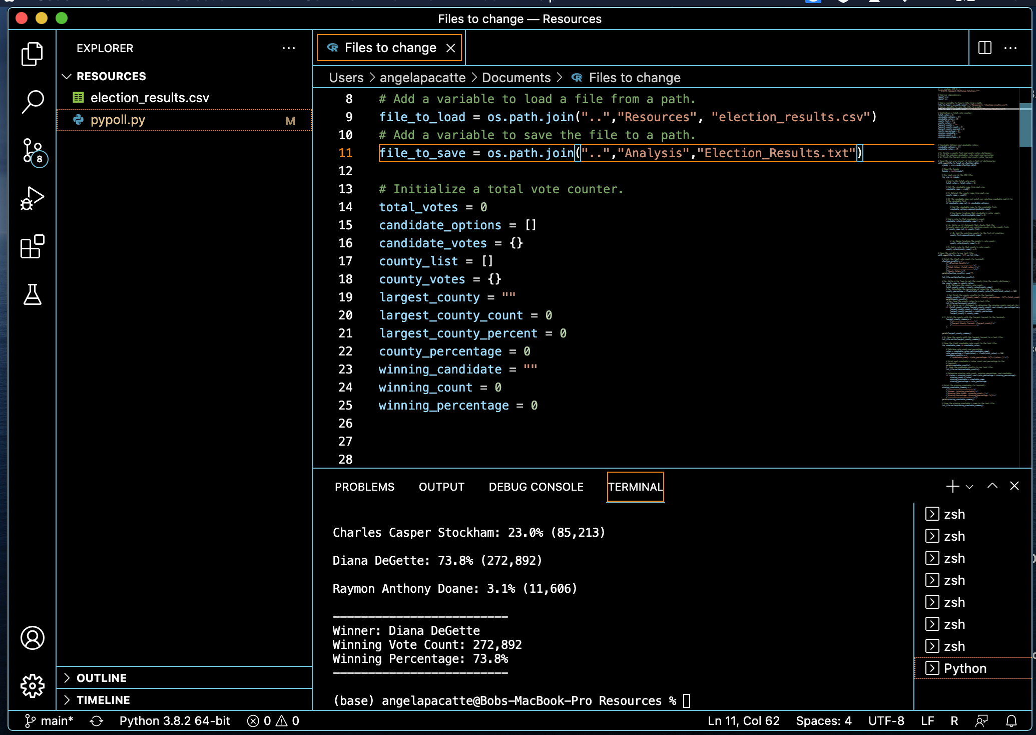Expand the OUTLINE section
1036x735 pixels.
(184, 678)
